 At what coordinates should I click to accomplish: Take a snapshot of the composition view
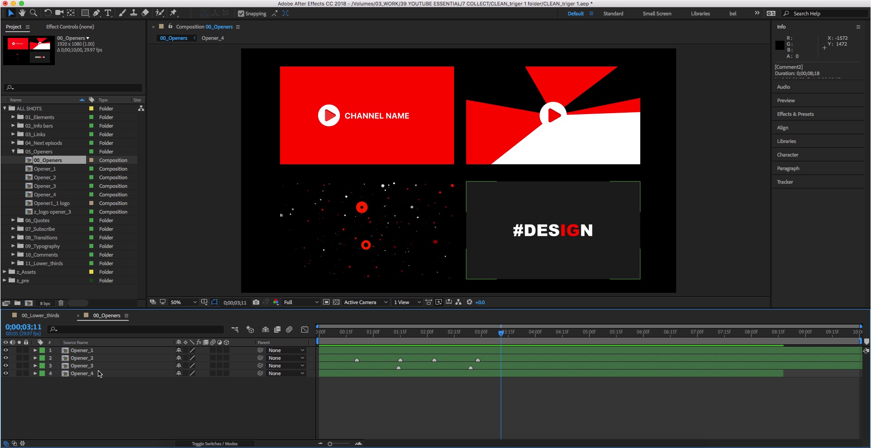click(256, 302)
